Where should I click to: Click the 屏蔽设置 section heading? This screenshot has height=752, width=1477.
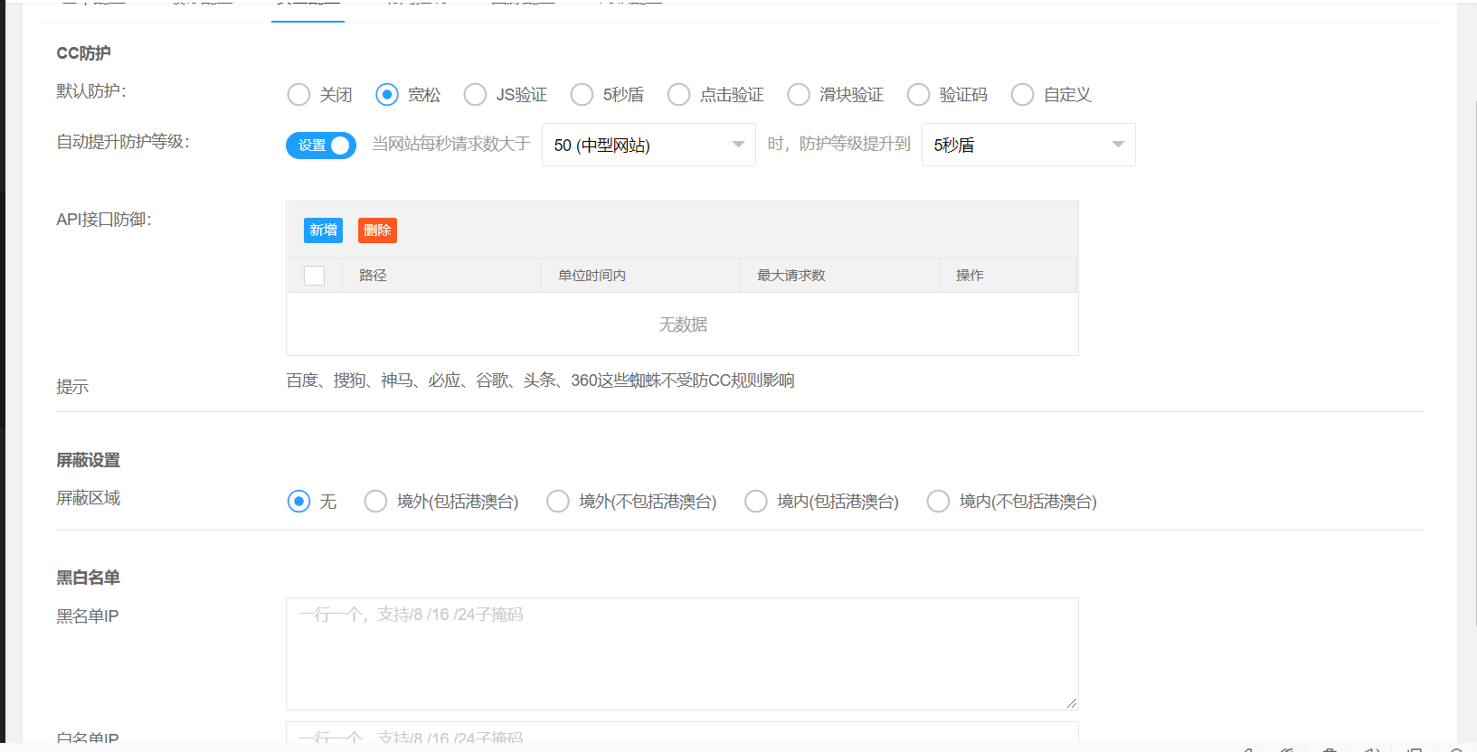click(88, 460)
